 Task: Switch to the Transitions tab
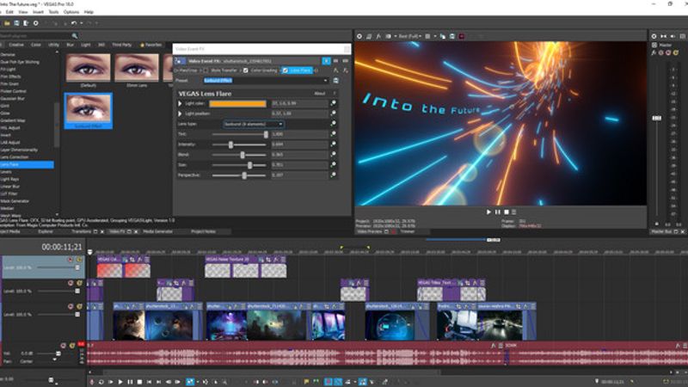coord(81,231)
